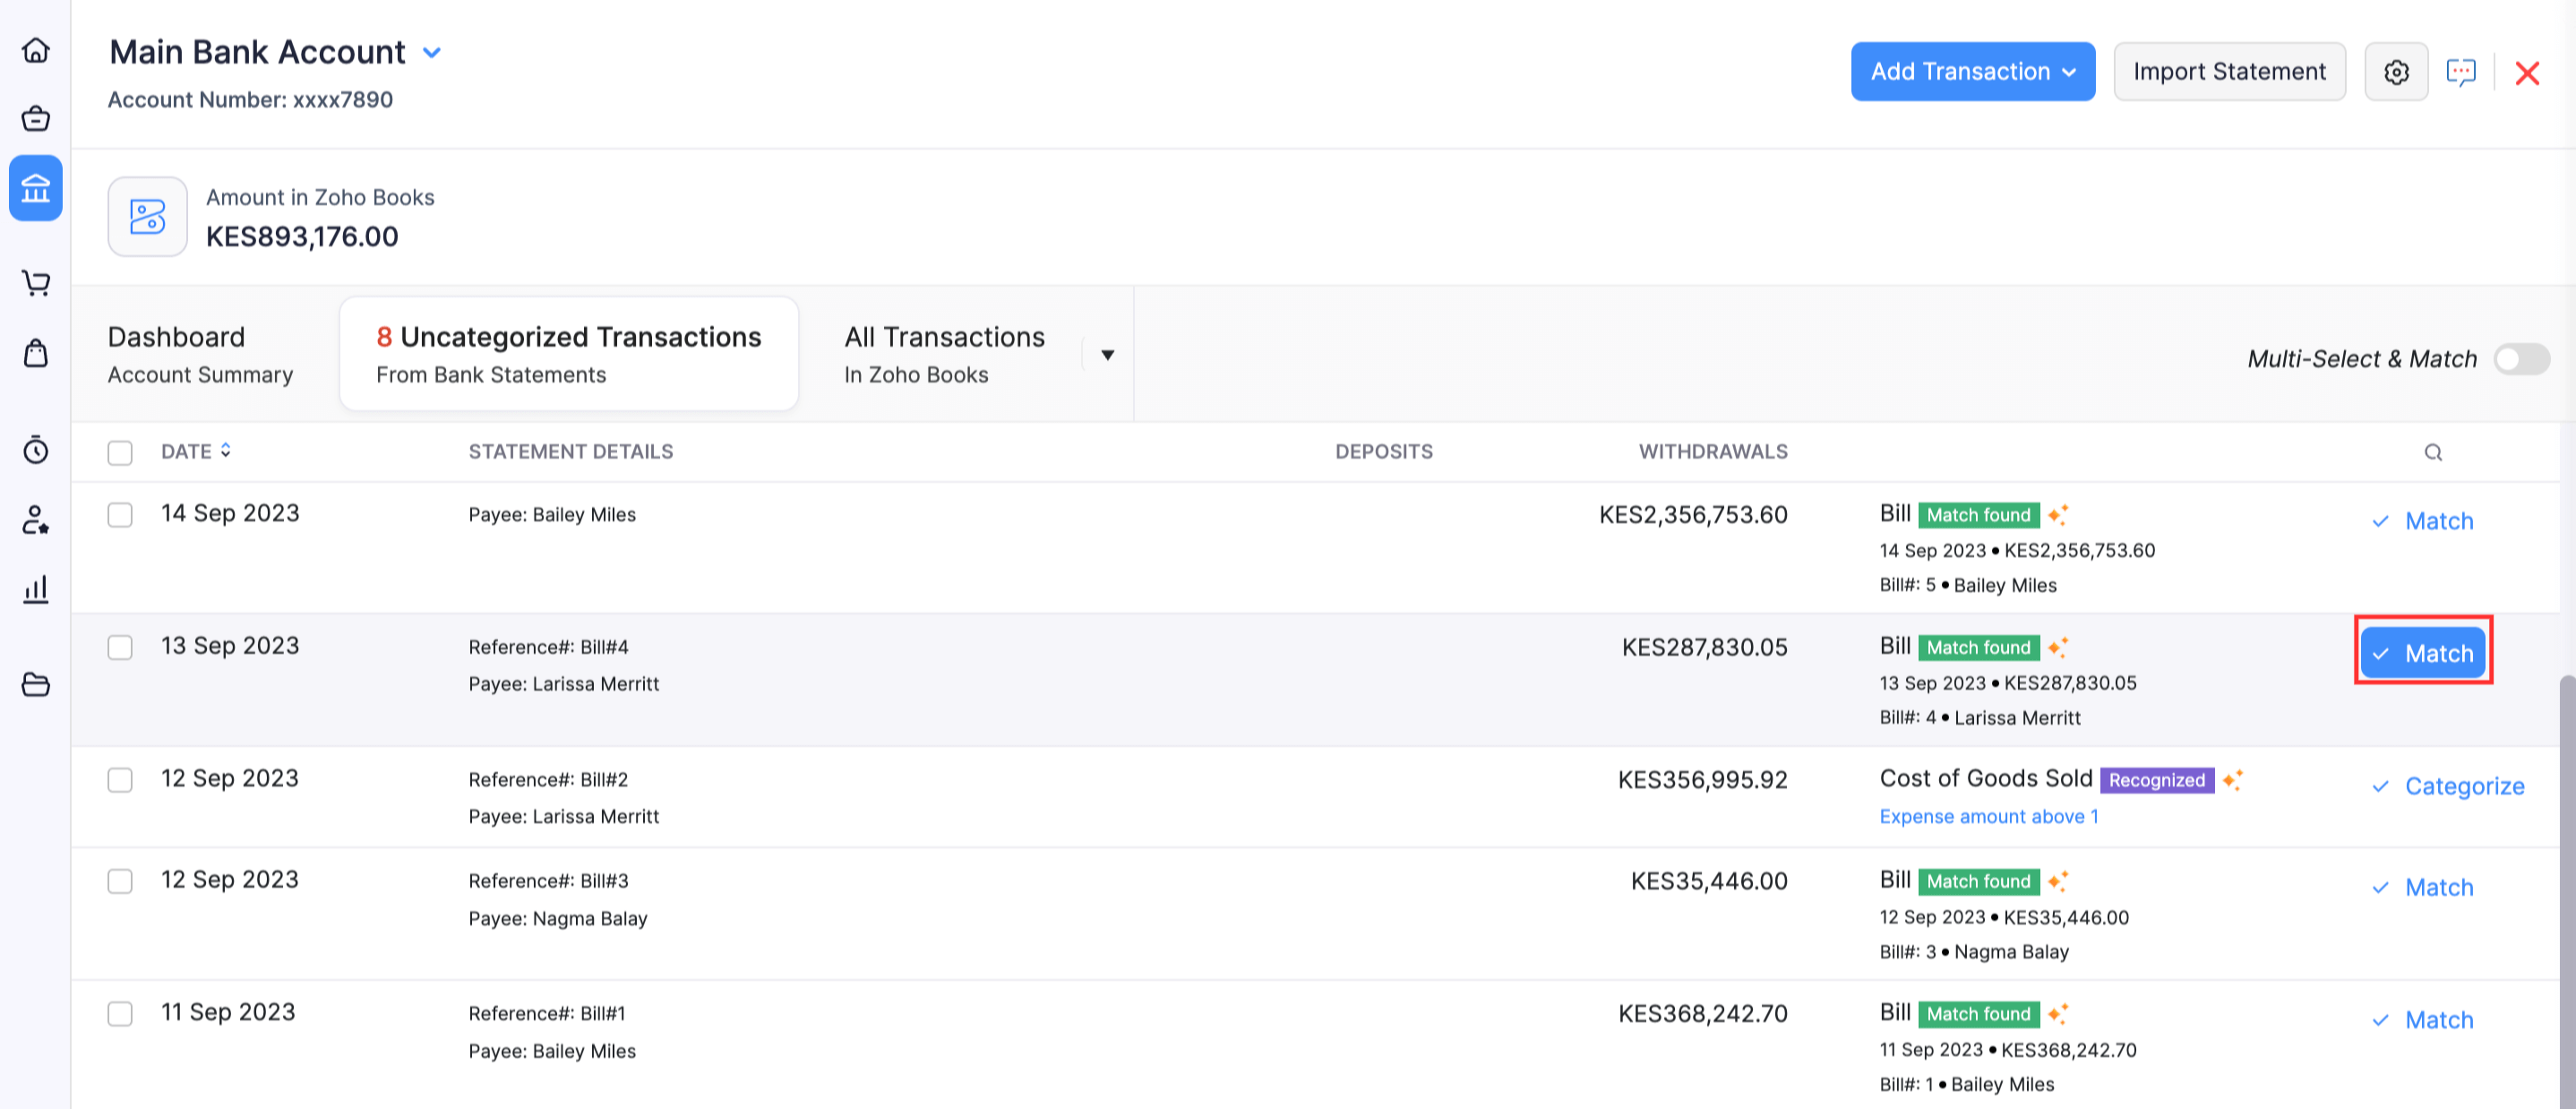Open the search icon in transactions table
The height and width of the screenshot is (1109, 2576).
click(x=2434, y=452)
